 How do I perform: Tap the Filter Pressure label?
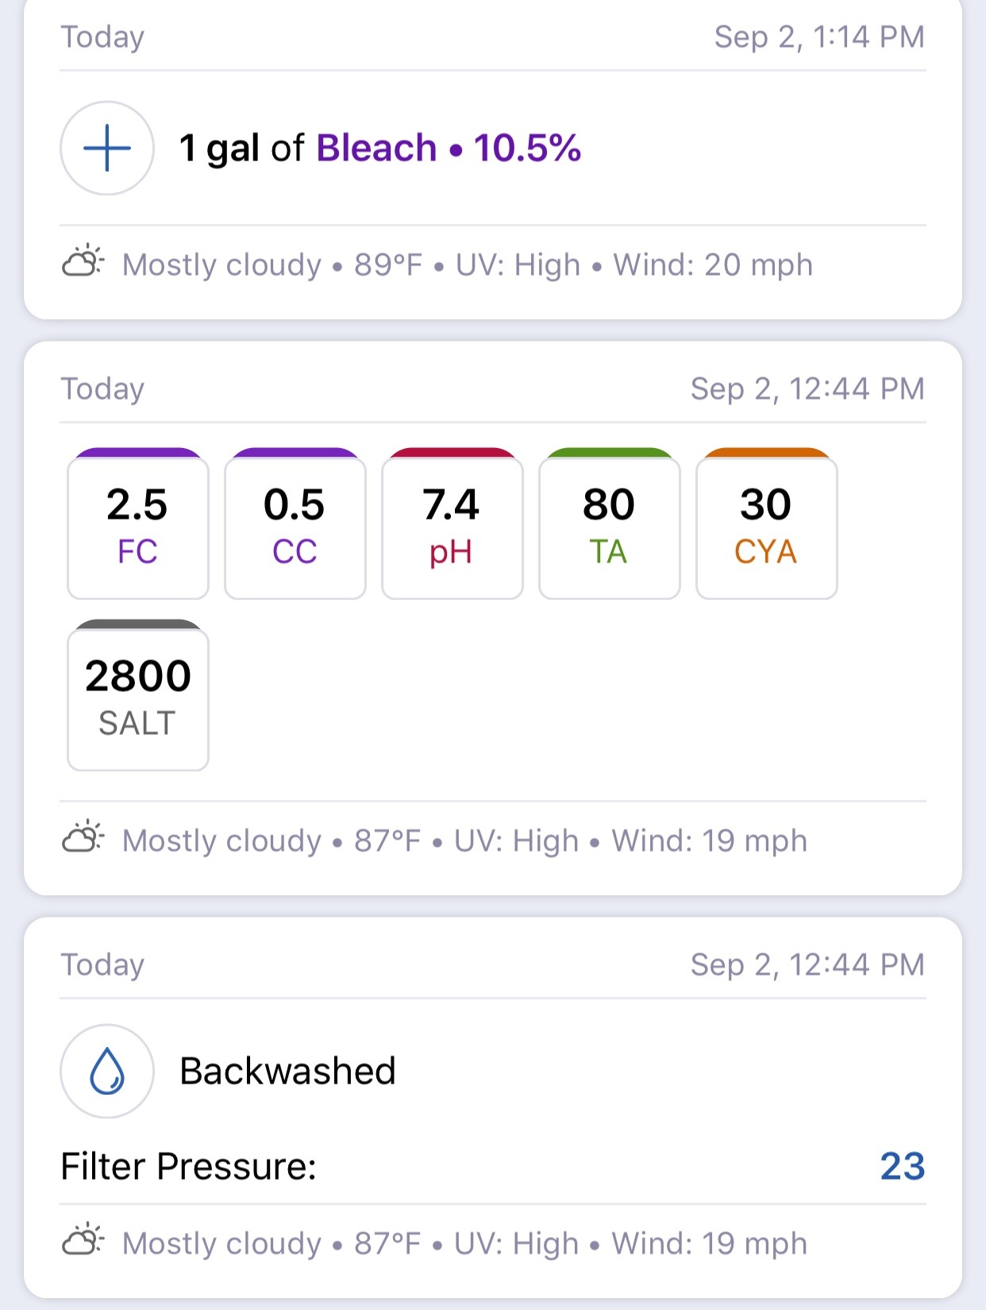[x=188, y=1166]
